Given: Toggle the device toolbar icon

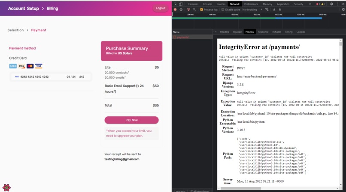Looking at the screenshot, I should point(181,4).
